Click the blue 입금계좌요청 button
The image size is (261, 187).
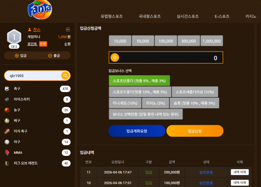pyautogui.click(x=137, y=131)
